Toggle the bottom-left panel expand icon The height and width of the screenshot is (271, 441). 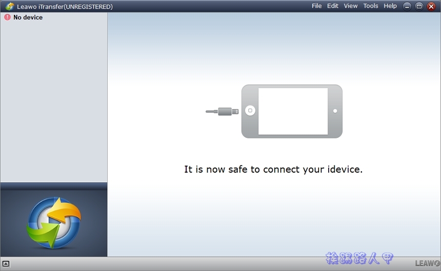point(6,264)
